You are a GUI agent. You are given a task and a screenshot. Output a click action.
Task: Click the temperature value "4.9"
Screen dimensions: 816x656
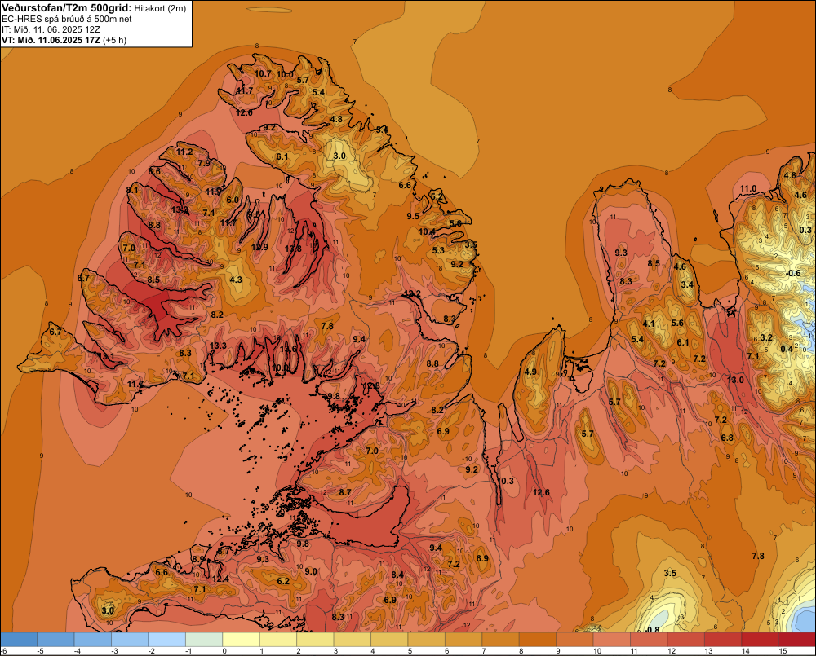[530, 372]
